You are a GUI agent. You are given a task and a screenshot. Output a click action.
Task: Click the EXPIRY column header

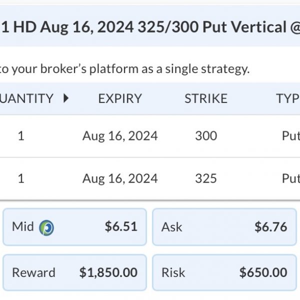120,98
